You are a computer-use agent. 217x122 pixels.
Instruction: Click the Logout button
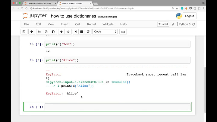[x=190, y=16]
